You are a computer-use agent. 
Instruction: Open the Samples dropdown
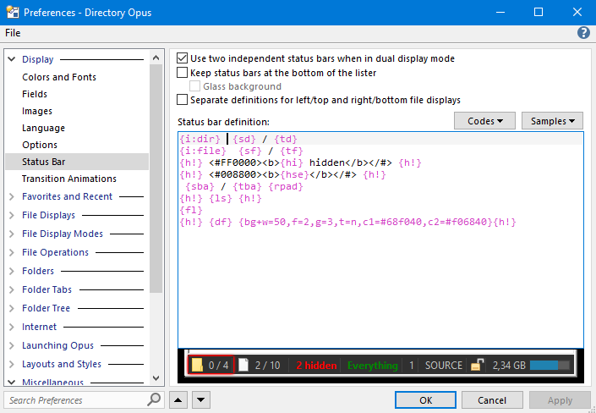(x=552, y=121)
